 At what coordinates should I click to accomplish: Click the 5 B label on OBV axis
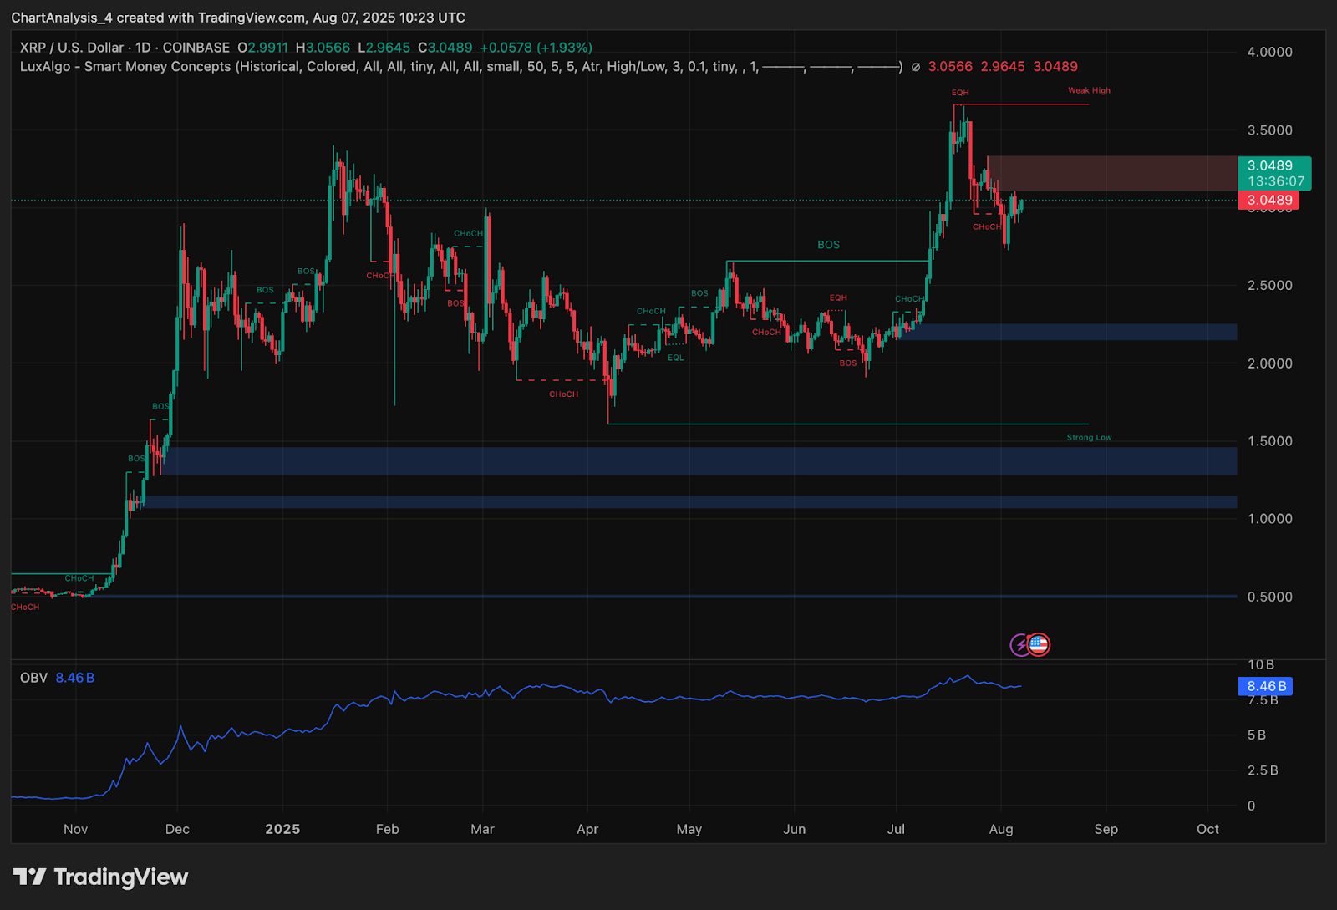[x=1257, y=735]
